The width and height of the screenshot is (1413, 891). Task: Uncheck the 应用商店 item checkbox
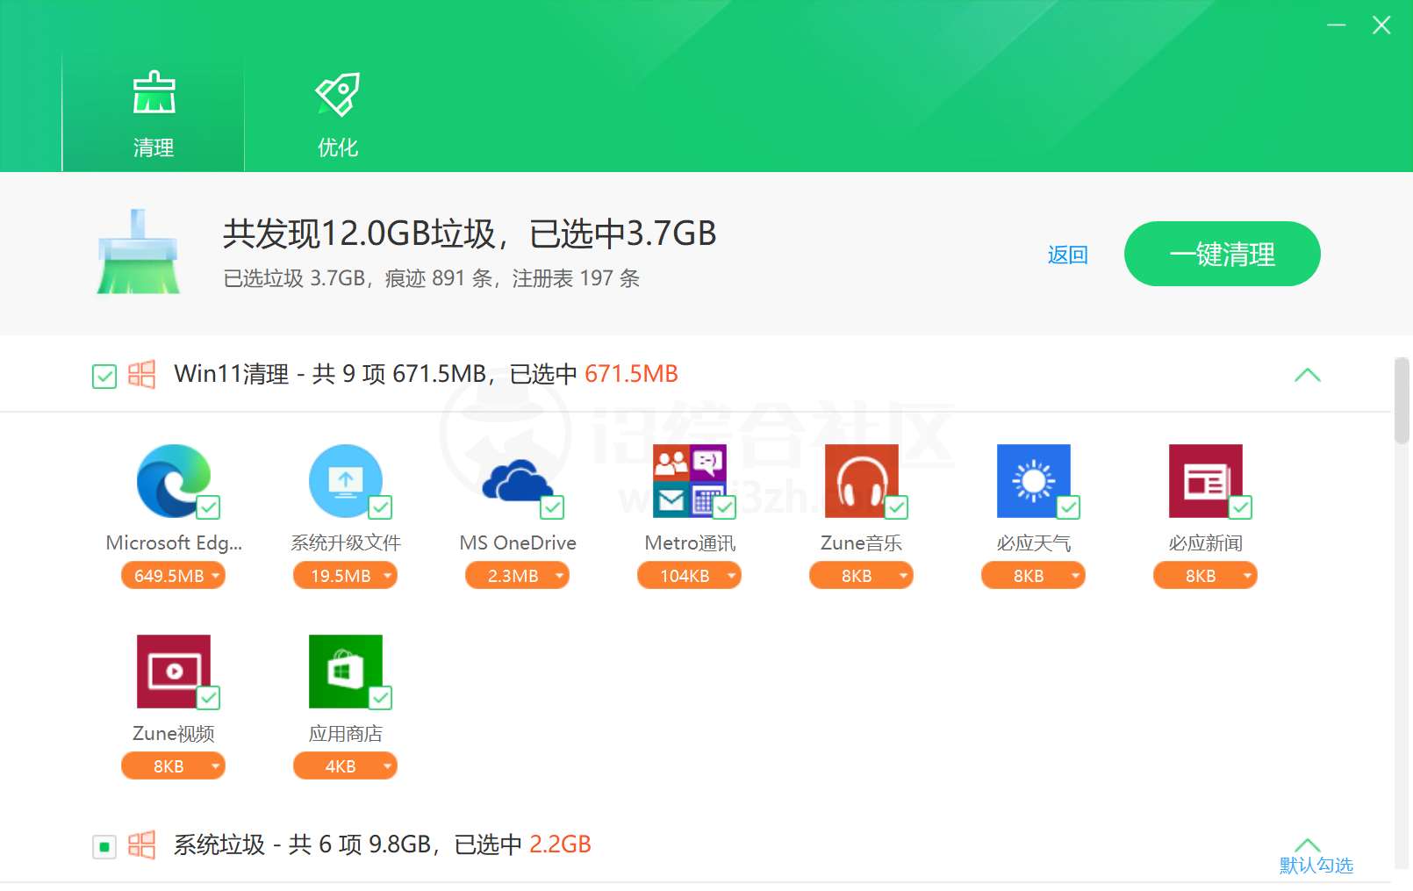click(x=380, y=698)
